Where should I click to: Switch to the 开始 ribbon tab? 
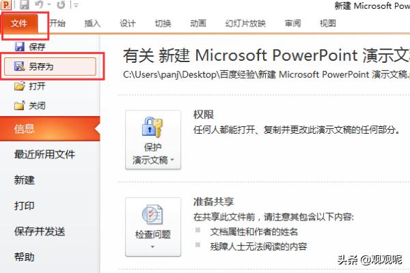pos(57,23)
